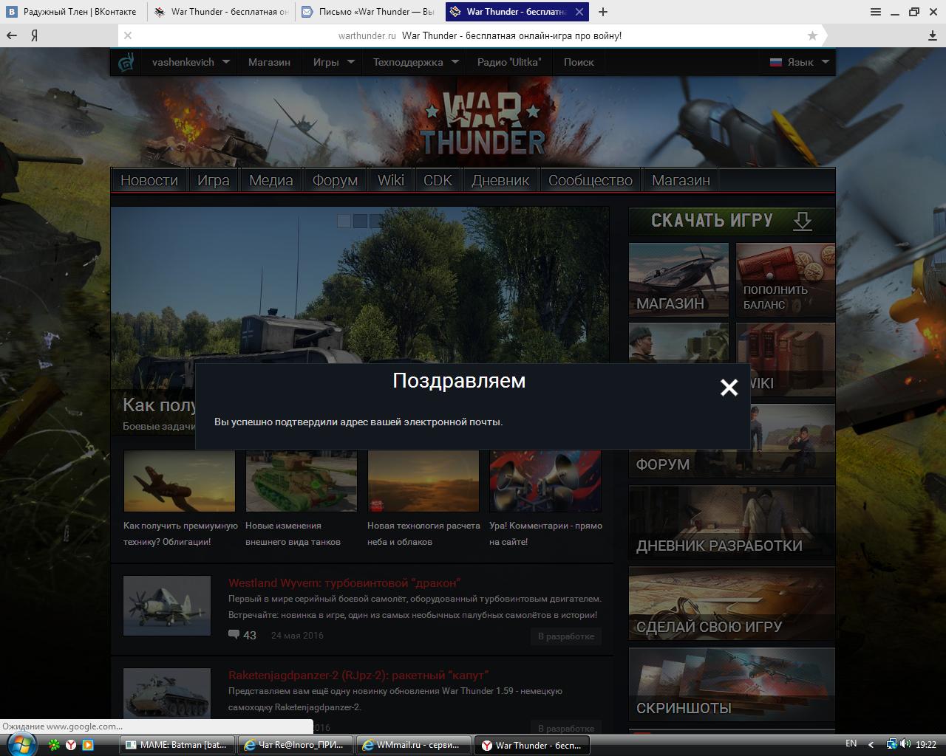Screen dimensions: 946x756
Task: Open the Игра navigation tab
Action: (x=213, y=180)
